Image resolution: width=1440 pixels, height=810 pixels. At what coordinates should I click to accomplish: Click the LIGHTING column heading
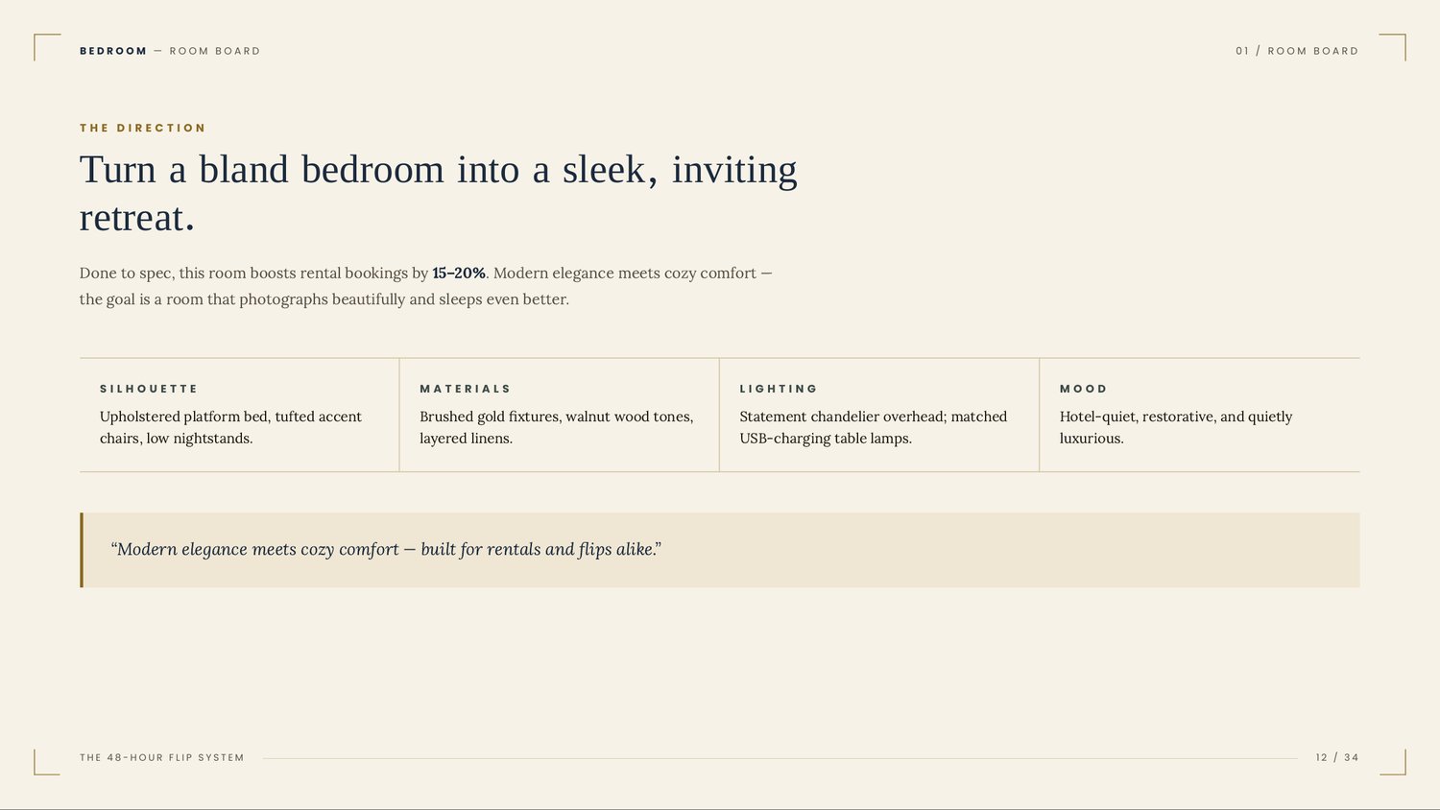click(779, 389)
